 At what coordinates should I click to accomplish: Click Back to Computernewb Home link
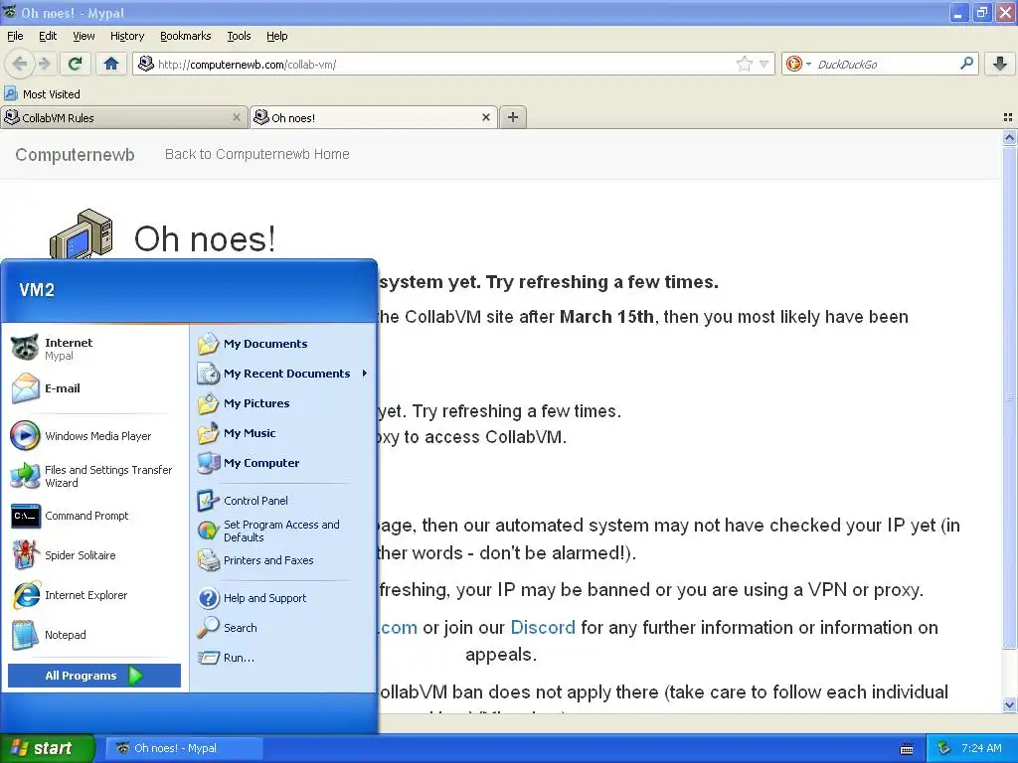tap(257, 154)
